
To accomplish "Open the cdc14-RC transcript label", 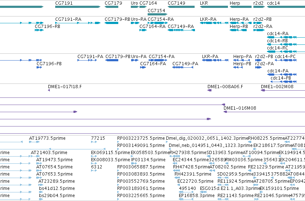I will (277, 48).
